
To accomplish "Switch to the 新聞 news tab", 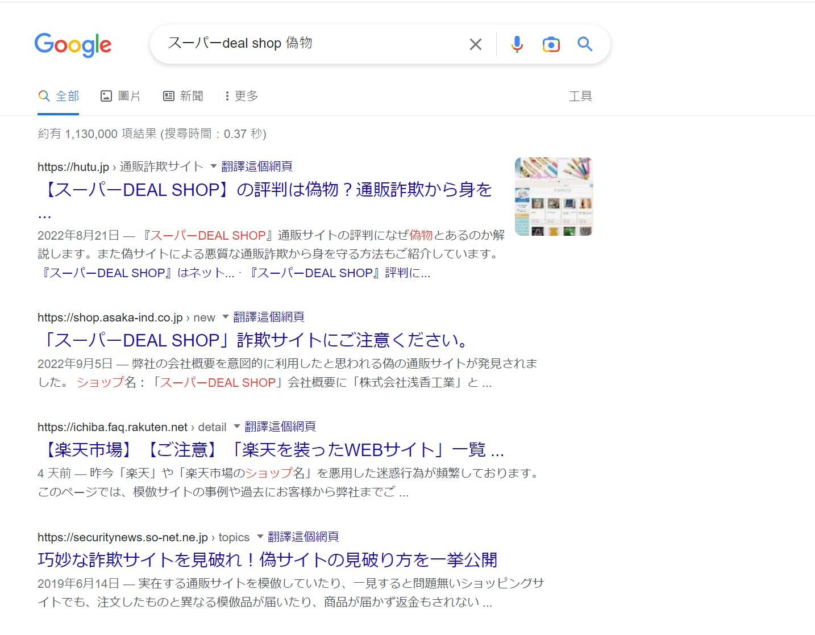I will coord(183,96).
